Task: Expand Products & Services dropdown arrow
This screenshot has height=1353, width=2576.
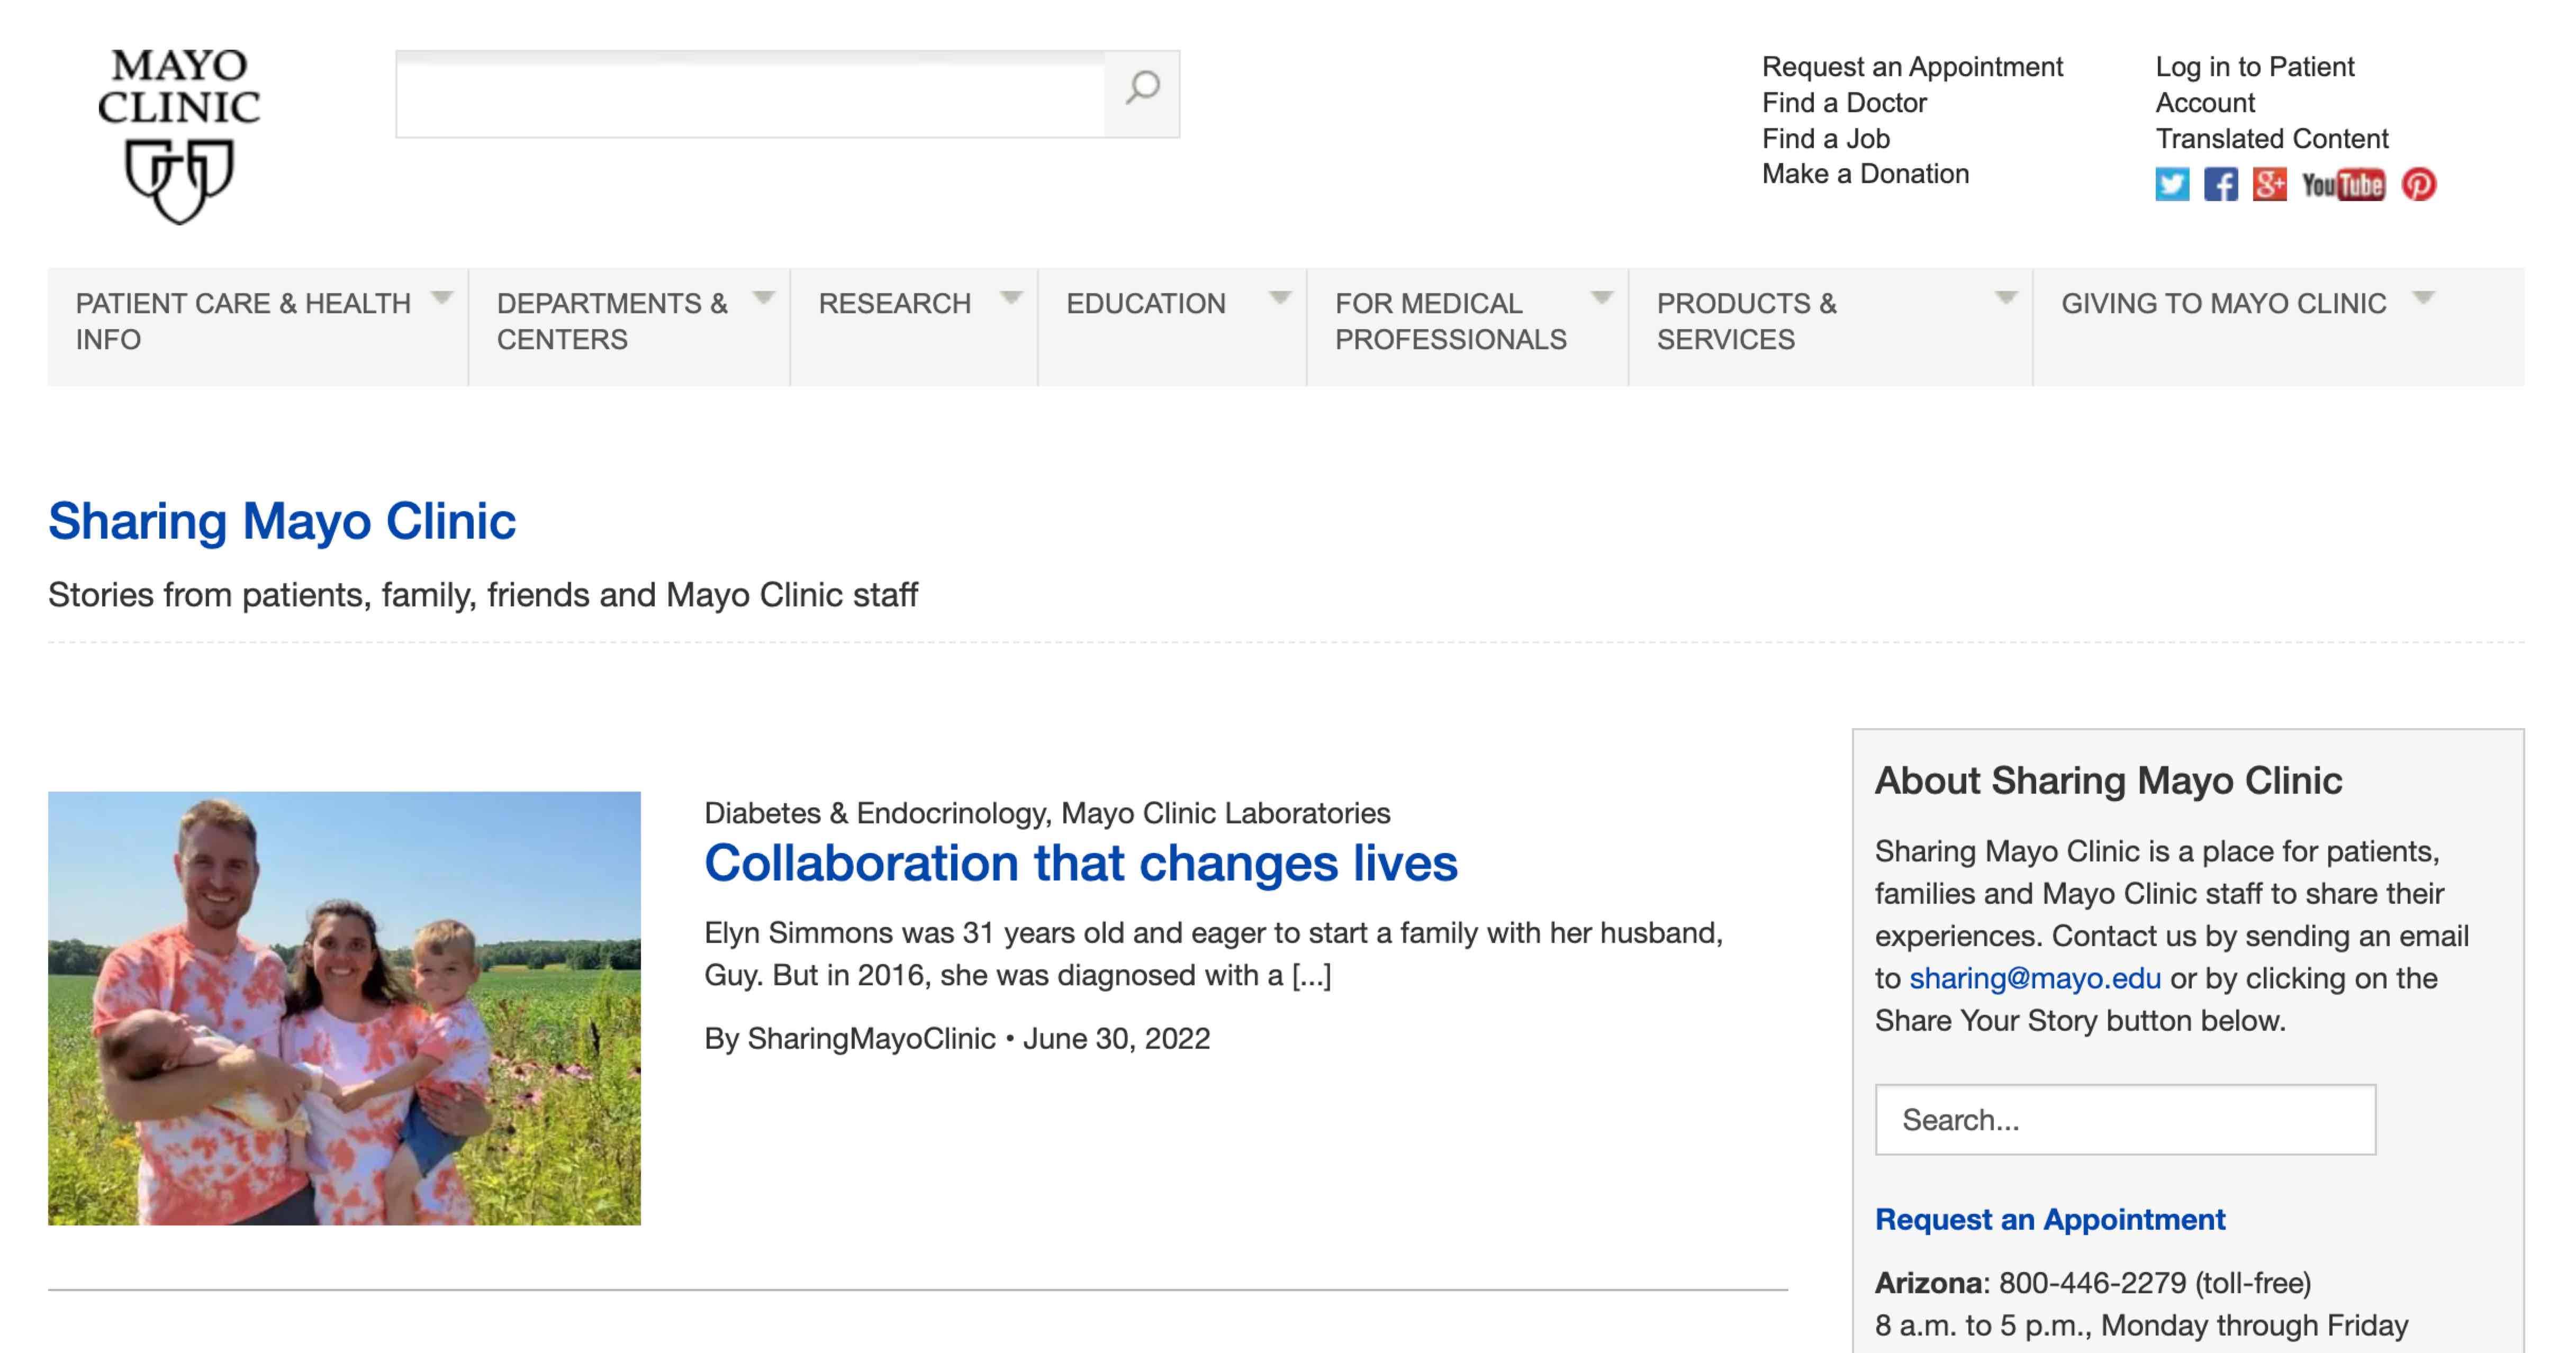Action: [2005, 297]
